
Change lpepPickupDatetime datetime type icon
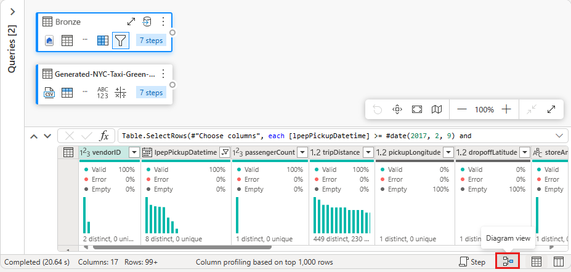pyautogui.click(x=147, y=152)
